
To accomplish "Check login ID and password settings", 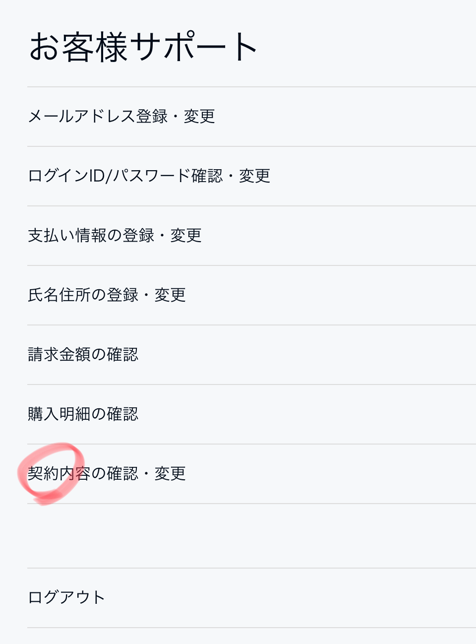I will (251, 176).
